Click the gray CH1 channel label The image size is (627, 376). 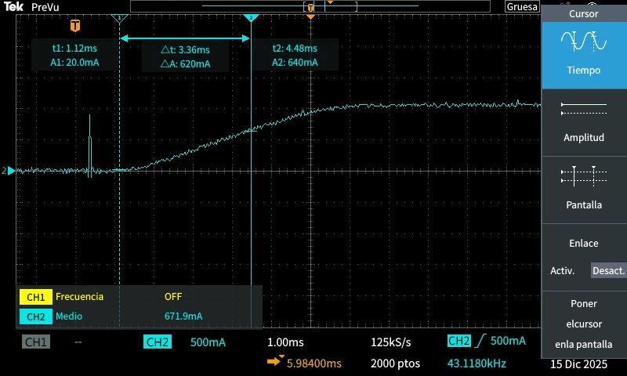pos(36,342)
